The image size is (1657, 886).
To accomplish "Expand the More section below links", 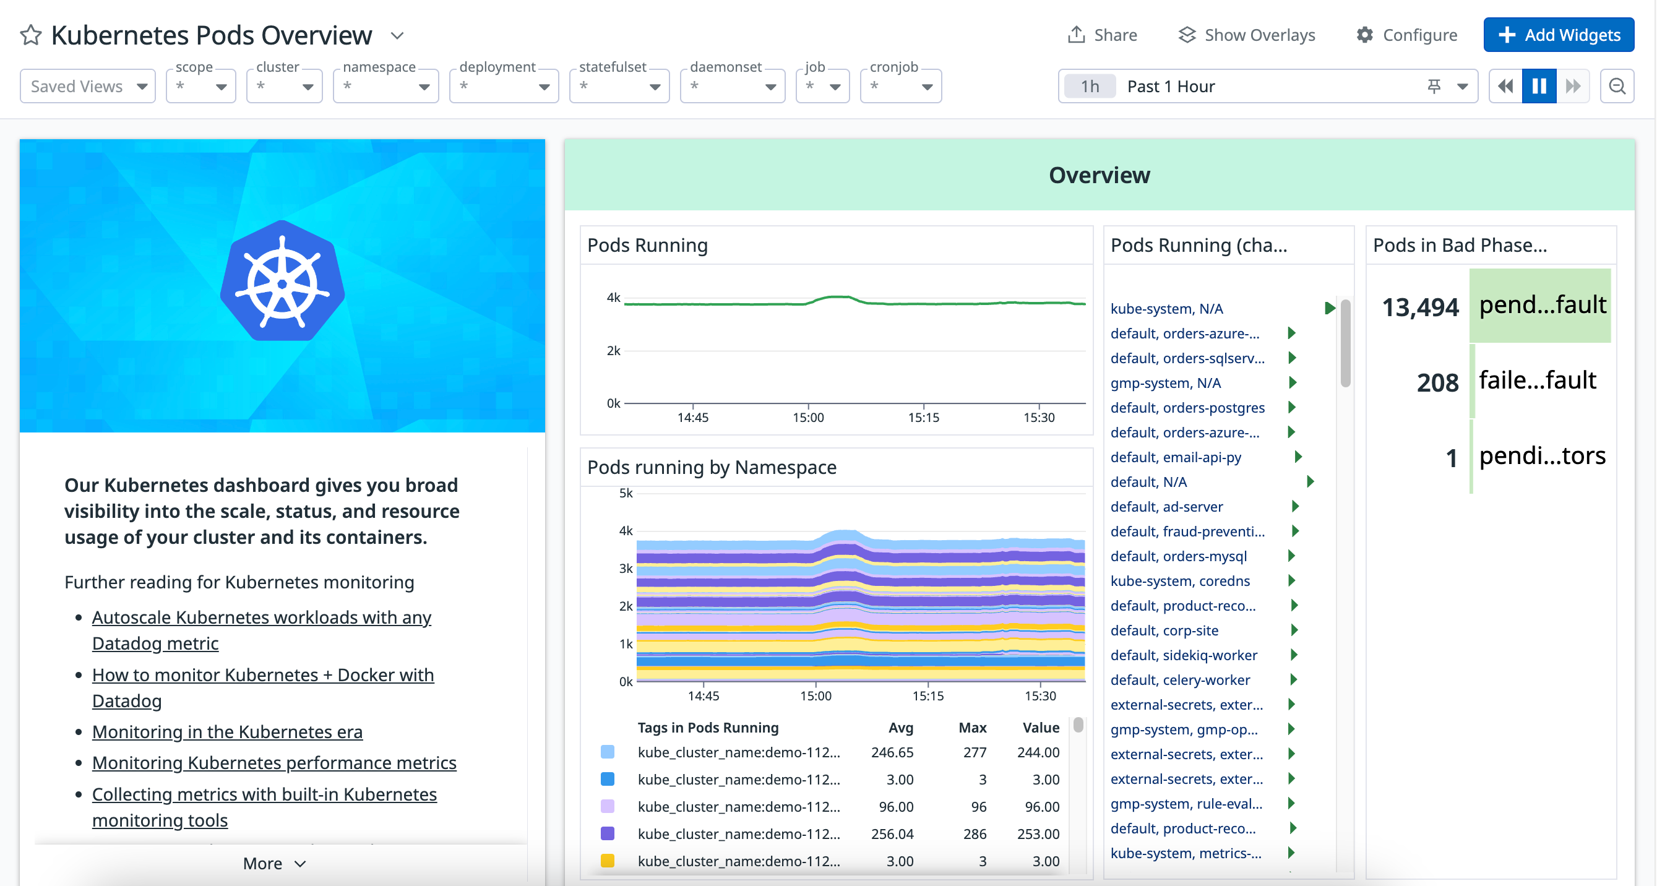I will point(274,864).
